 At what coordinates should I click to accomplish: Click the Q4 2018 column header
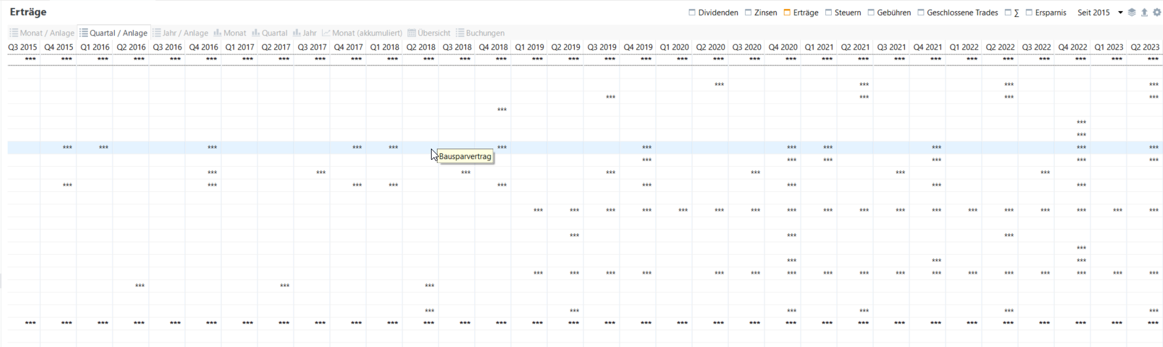point(493,47)
